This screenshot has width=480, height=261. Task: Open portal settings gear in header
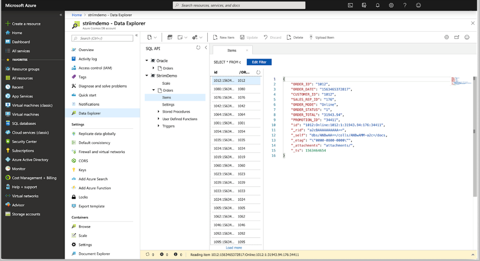[391, 5]
